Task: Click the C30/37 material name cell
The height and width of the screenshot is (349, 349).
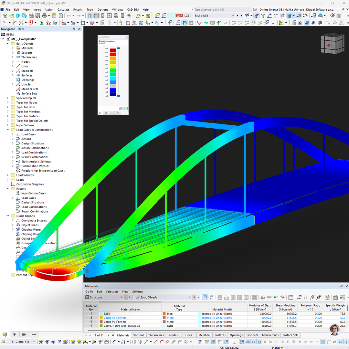Action: [130, 326]
